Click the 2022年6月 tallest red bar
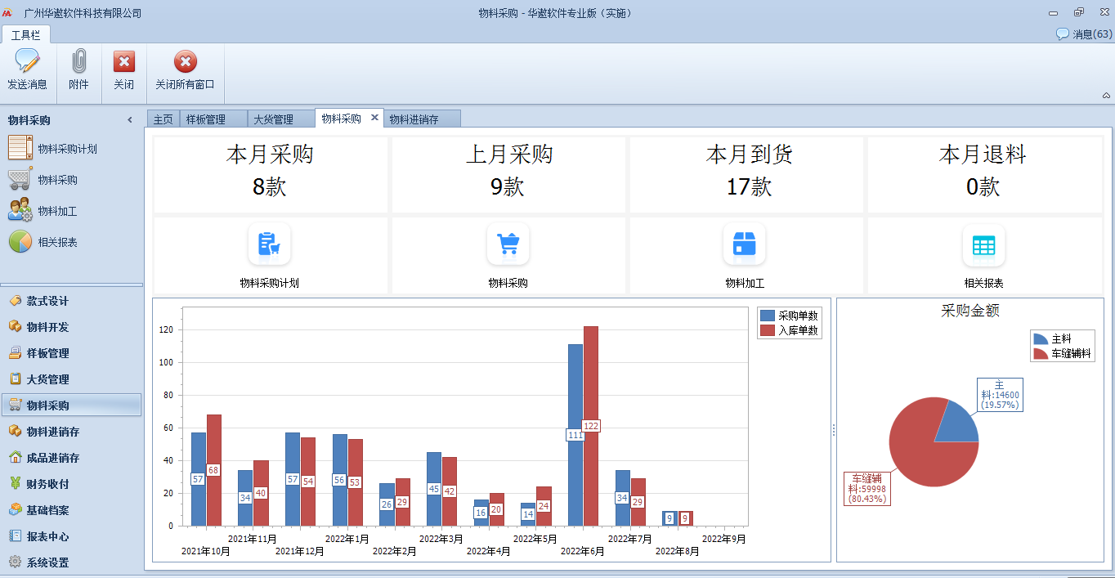Image resolution: width=1115 pixels, height=578 pixels. pyautogui.click(x=591, y=426)
